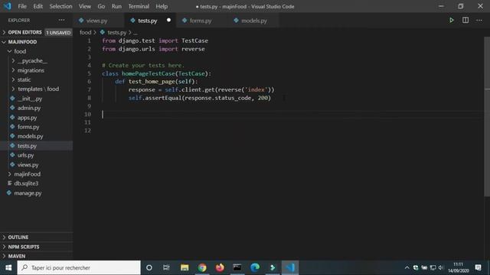Open the Run menu
This screenshot has height=275, width=490.
click(116, 6)
